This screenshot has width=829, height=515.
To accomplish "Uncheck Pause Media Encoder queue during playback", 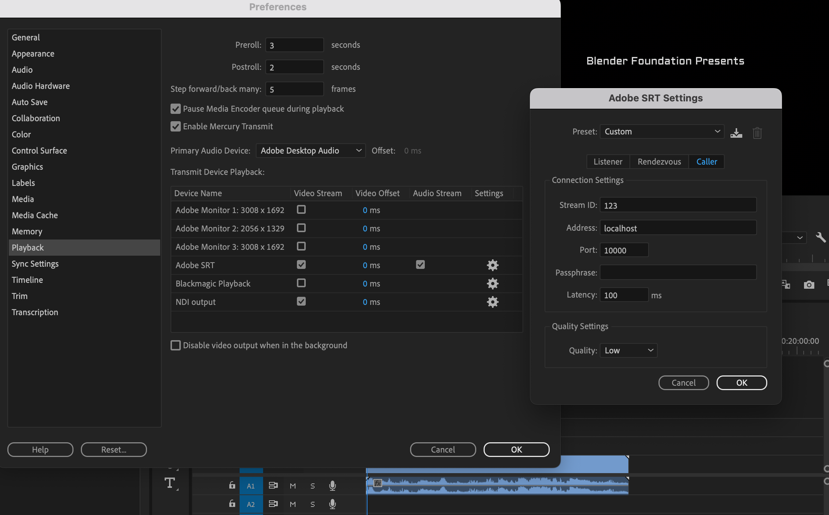I will click(x=175, y=109).
